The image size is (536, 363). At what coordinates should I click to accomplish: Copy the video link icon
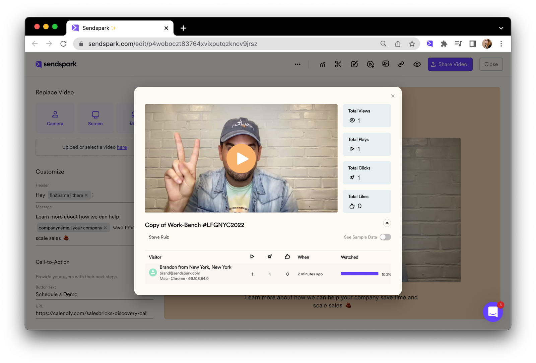[x=401, y=64]
